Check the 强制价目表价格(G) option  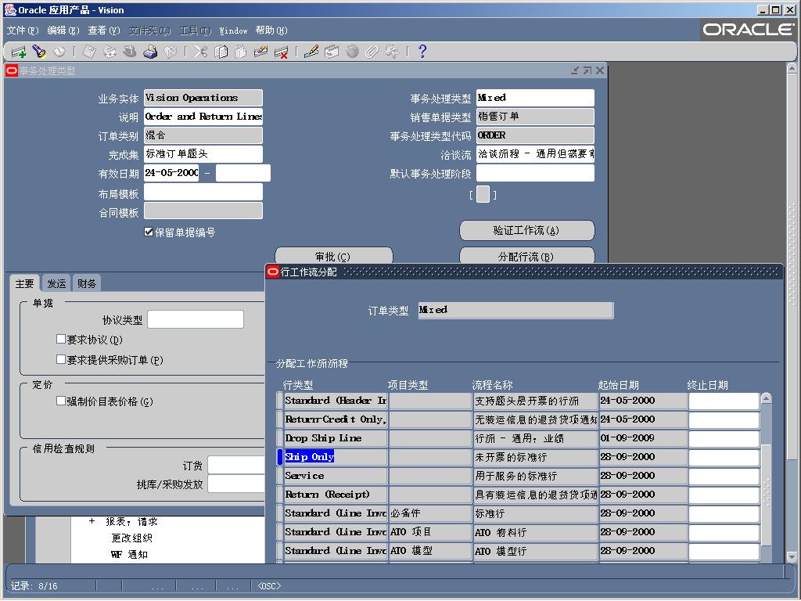[x=61, y=401]
